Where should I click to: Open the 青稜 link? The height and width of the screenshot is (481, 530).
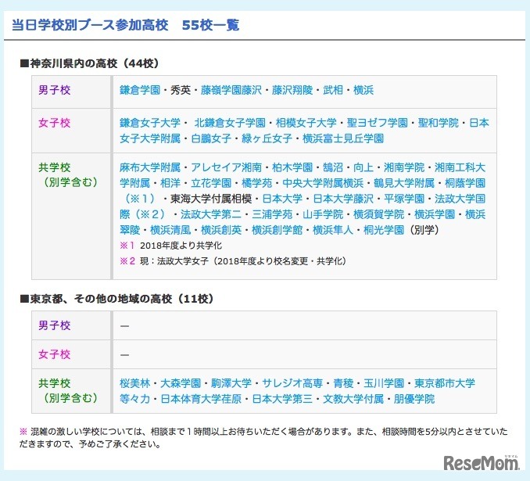tap(343, 383)
